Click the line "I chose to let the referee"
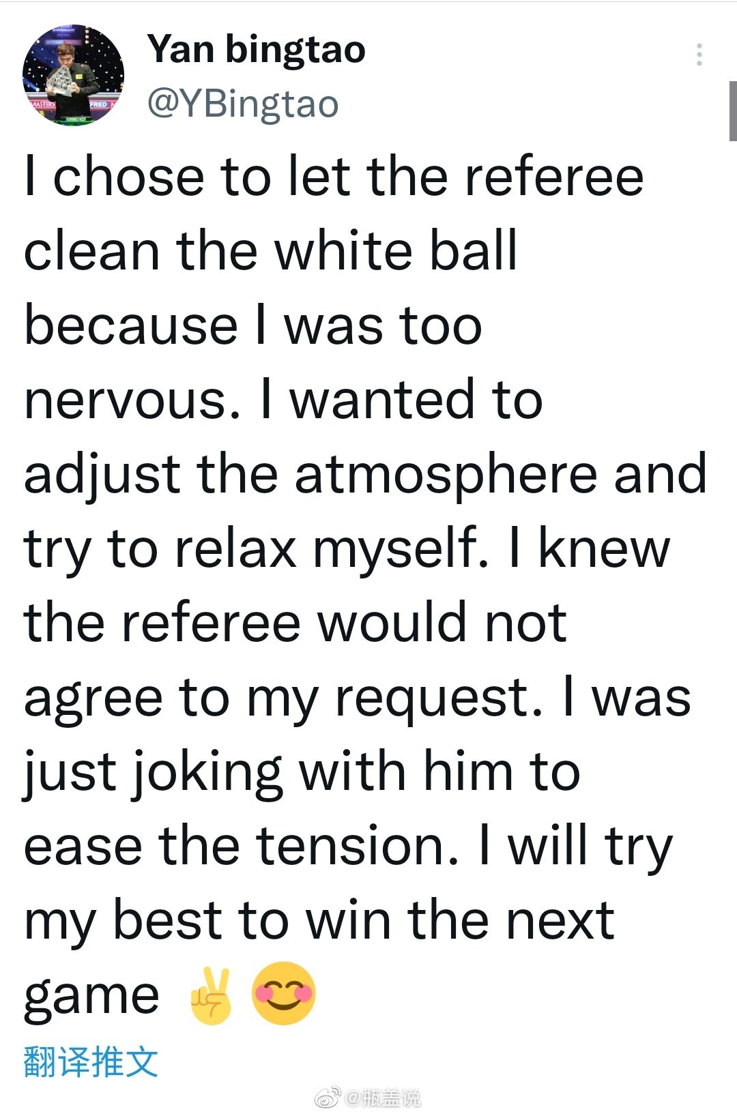This screenshot has height=1116, width=737. 334,177
